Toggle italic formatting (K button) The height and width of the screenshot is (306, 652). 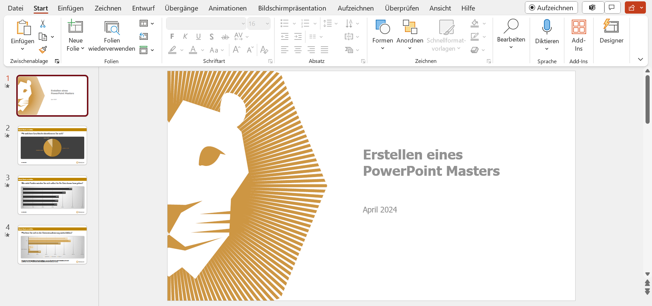(185, 36)
